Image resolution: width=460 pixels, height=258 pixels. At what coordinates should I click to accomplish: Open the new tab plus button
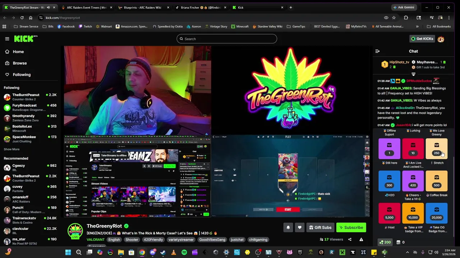coord(291,7)
